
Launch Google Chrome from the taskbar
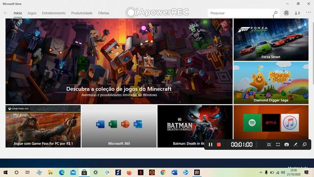(x=163, y=173)
